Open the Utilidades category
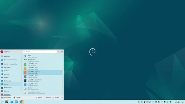Viewport: 185px width, 104px height. click(x=11, y=94)
